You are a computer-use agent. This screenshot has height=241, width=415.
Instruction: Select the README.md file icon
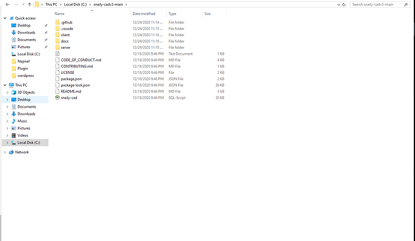(57, 91)
